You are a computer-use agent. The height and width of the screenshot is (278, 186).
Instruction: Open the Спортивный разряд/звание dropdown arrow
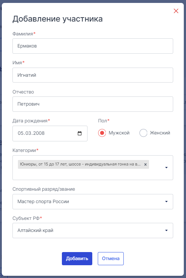pyautogui.click(x=166, y=202)
